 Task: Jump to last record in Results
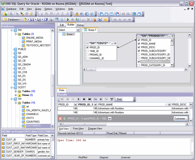tap(90, 99)
